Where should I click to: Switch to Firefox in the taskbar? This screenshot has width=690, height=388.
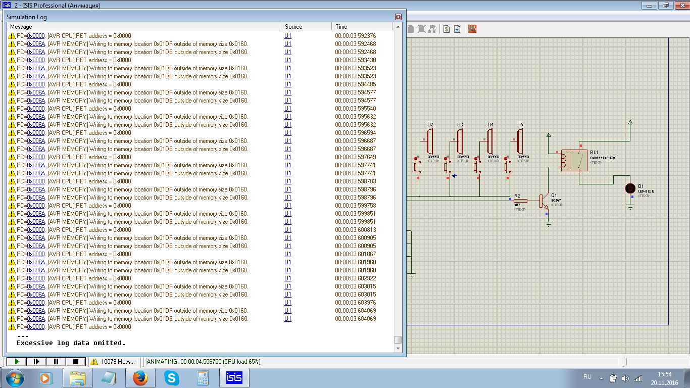[x=140, y=378]
